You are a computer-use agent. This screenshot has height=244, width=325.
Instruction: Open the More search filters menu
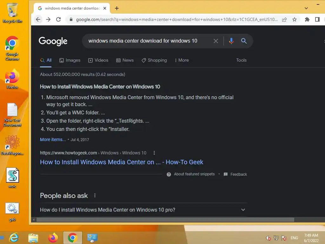[x=182, y=60]
